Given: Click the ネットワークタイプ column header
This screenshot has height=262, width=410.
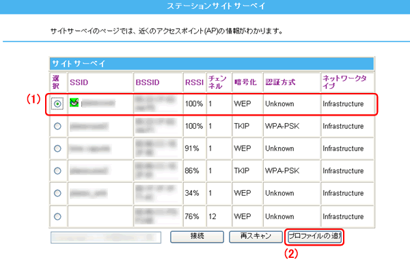Looking at the screenshot, I should pyautogui.click(x=344, y=82).
